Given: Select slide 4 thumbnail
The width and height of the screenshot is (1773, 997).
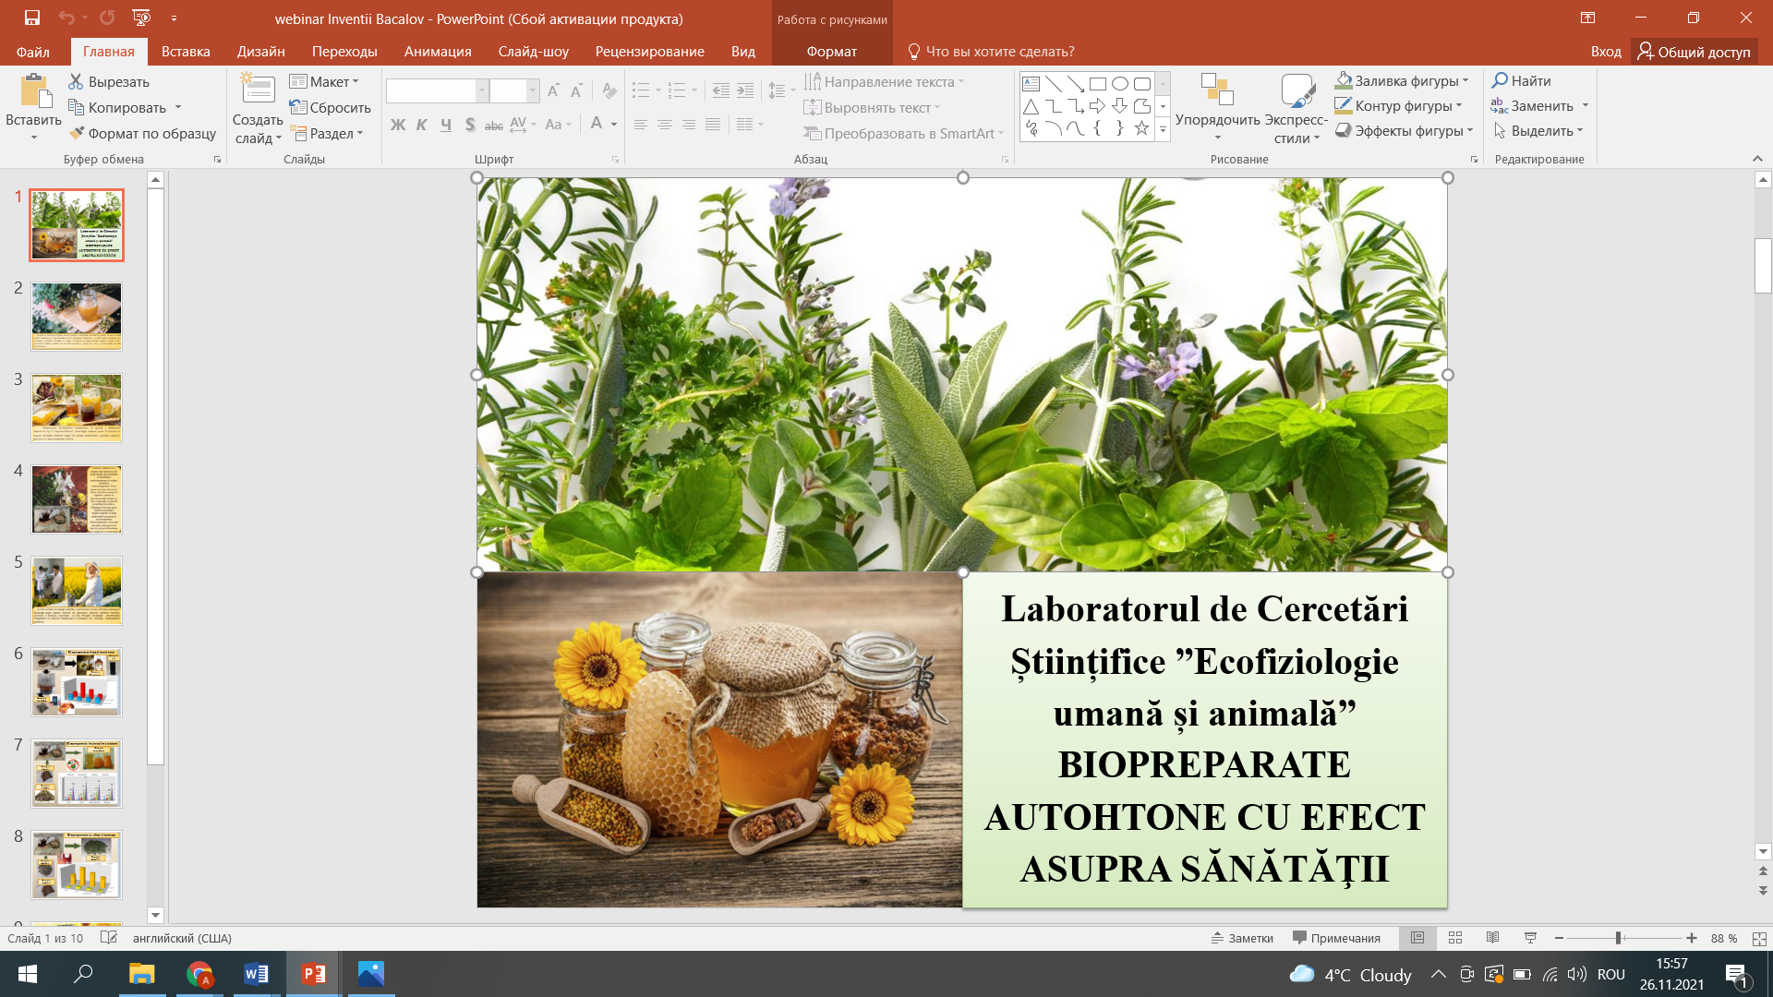Looking at the screenshot, I should tap(77, 498).
